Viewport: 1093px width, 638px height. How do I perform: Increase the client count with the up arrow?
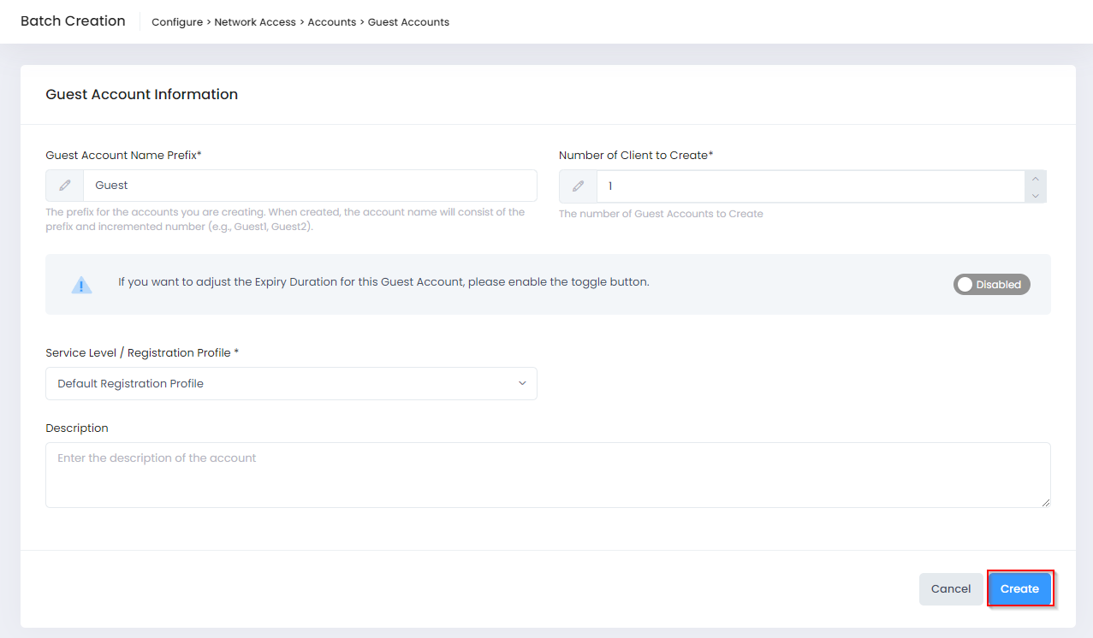click(x=1035, y=179)
